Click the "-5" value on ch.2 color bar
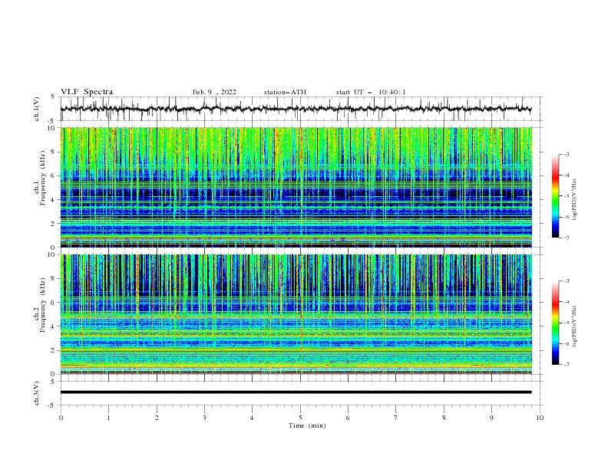This screenshot has height=469, width=608. coord(566,323)
